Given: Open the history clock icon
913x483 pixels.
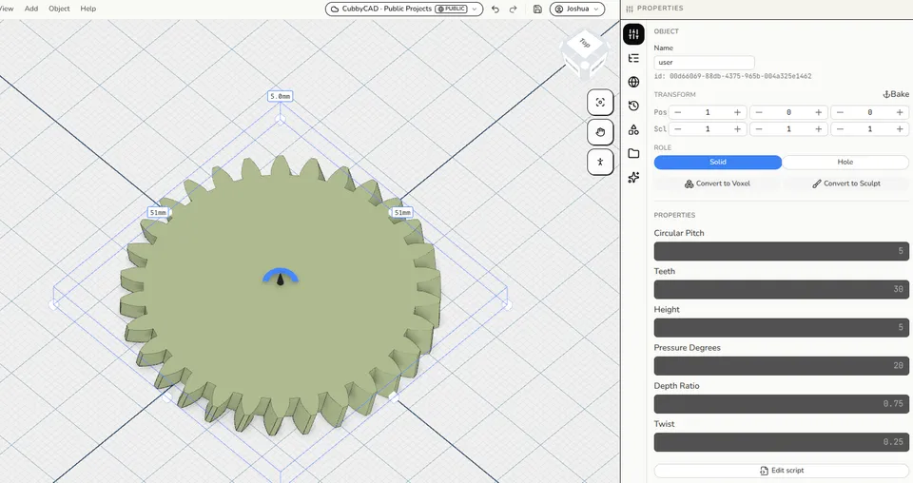Looking at the screenshot, I should 633,106.
